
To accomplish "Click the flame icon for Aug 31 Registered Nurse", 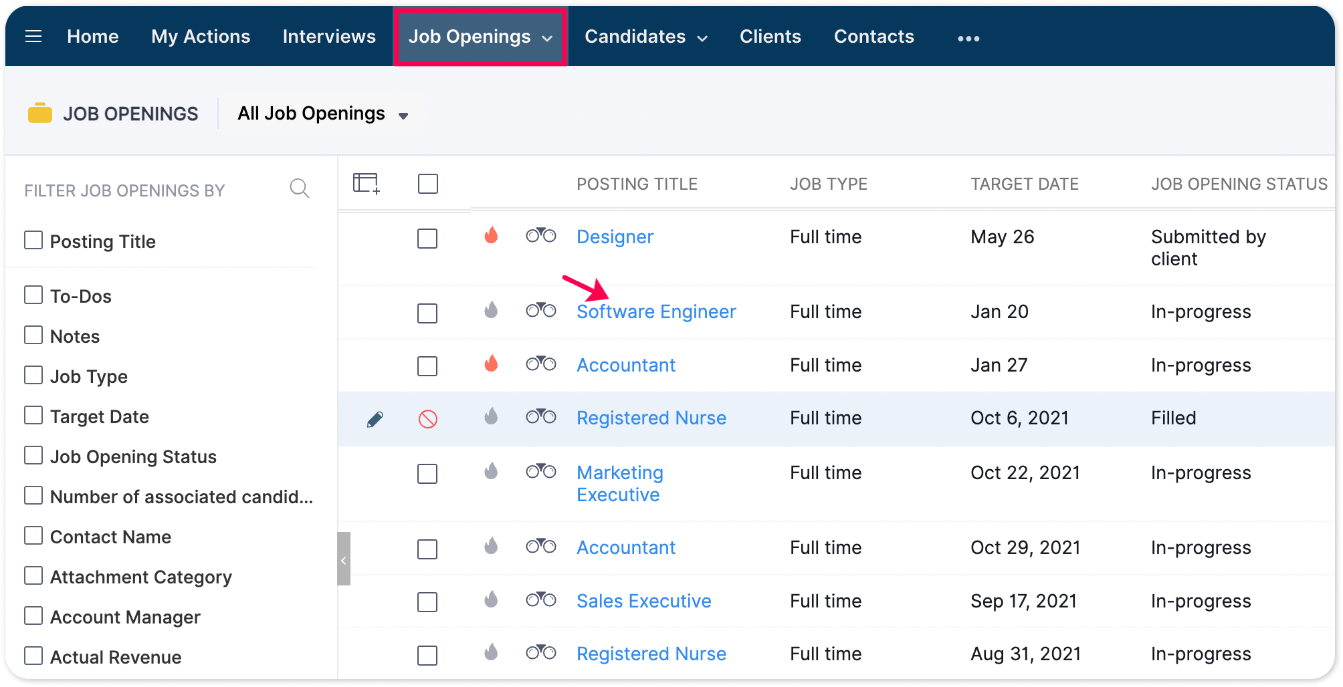I will click(x=491, y=652).
